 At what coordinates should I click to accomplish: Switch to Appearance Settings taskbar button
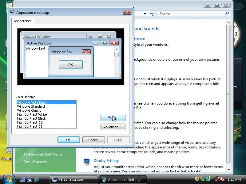123,179
